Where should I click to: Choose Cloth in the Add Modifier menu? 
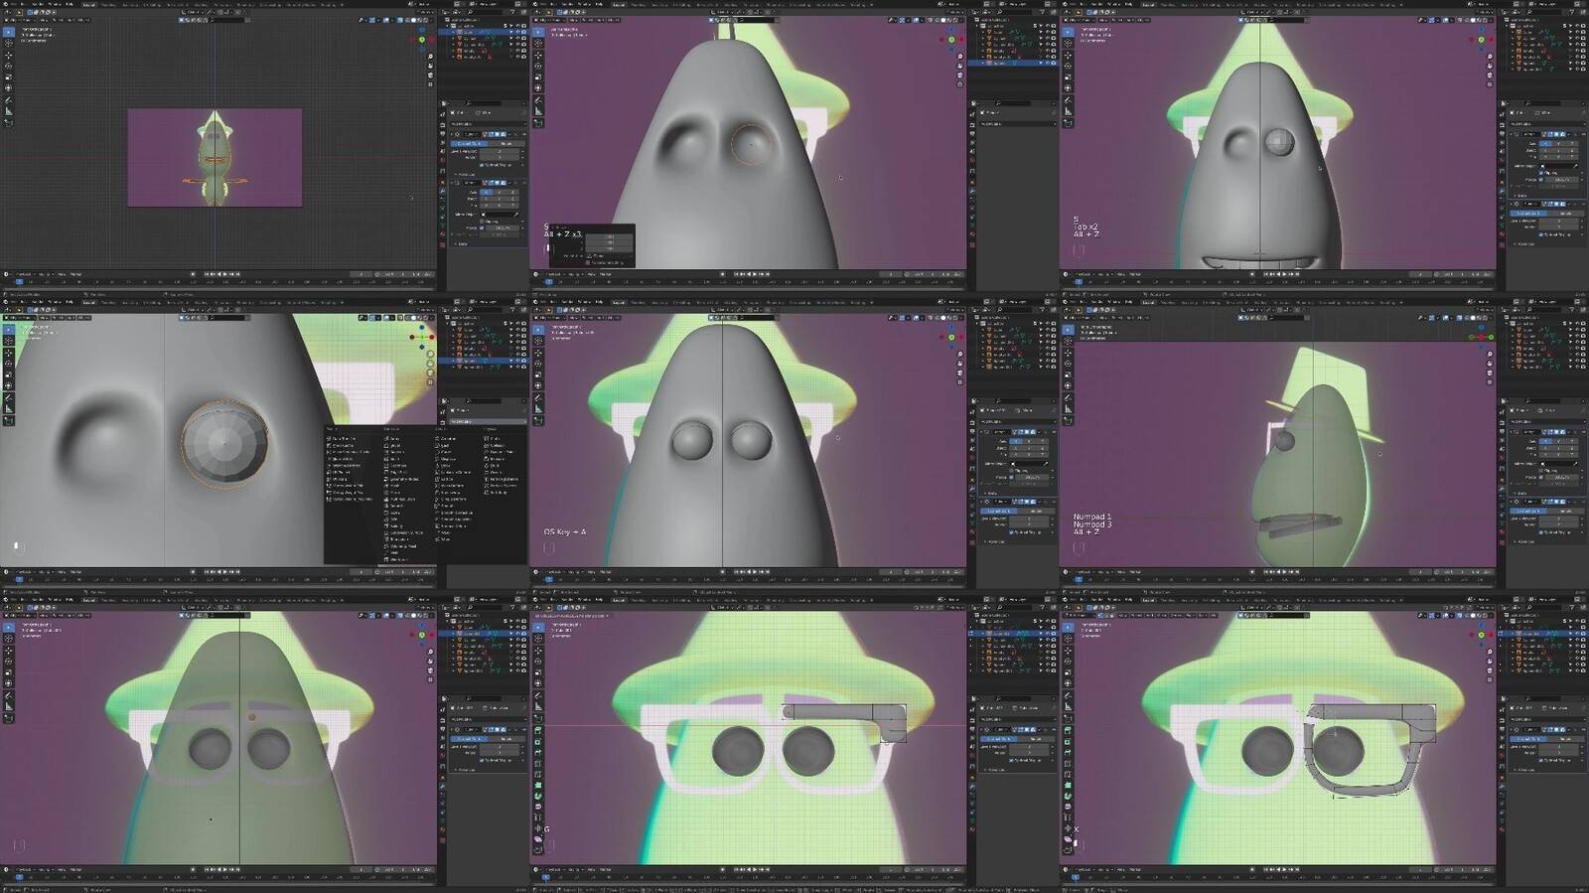(492, 438)
